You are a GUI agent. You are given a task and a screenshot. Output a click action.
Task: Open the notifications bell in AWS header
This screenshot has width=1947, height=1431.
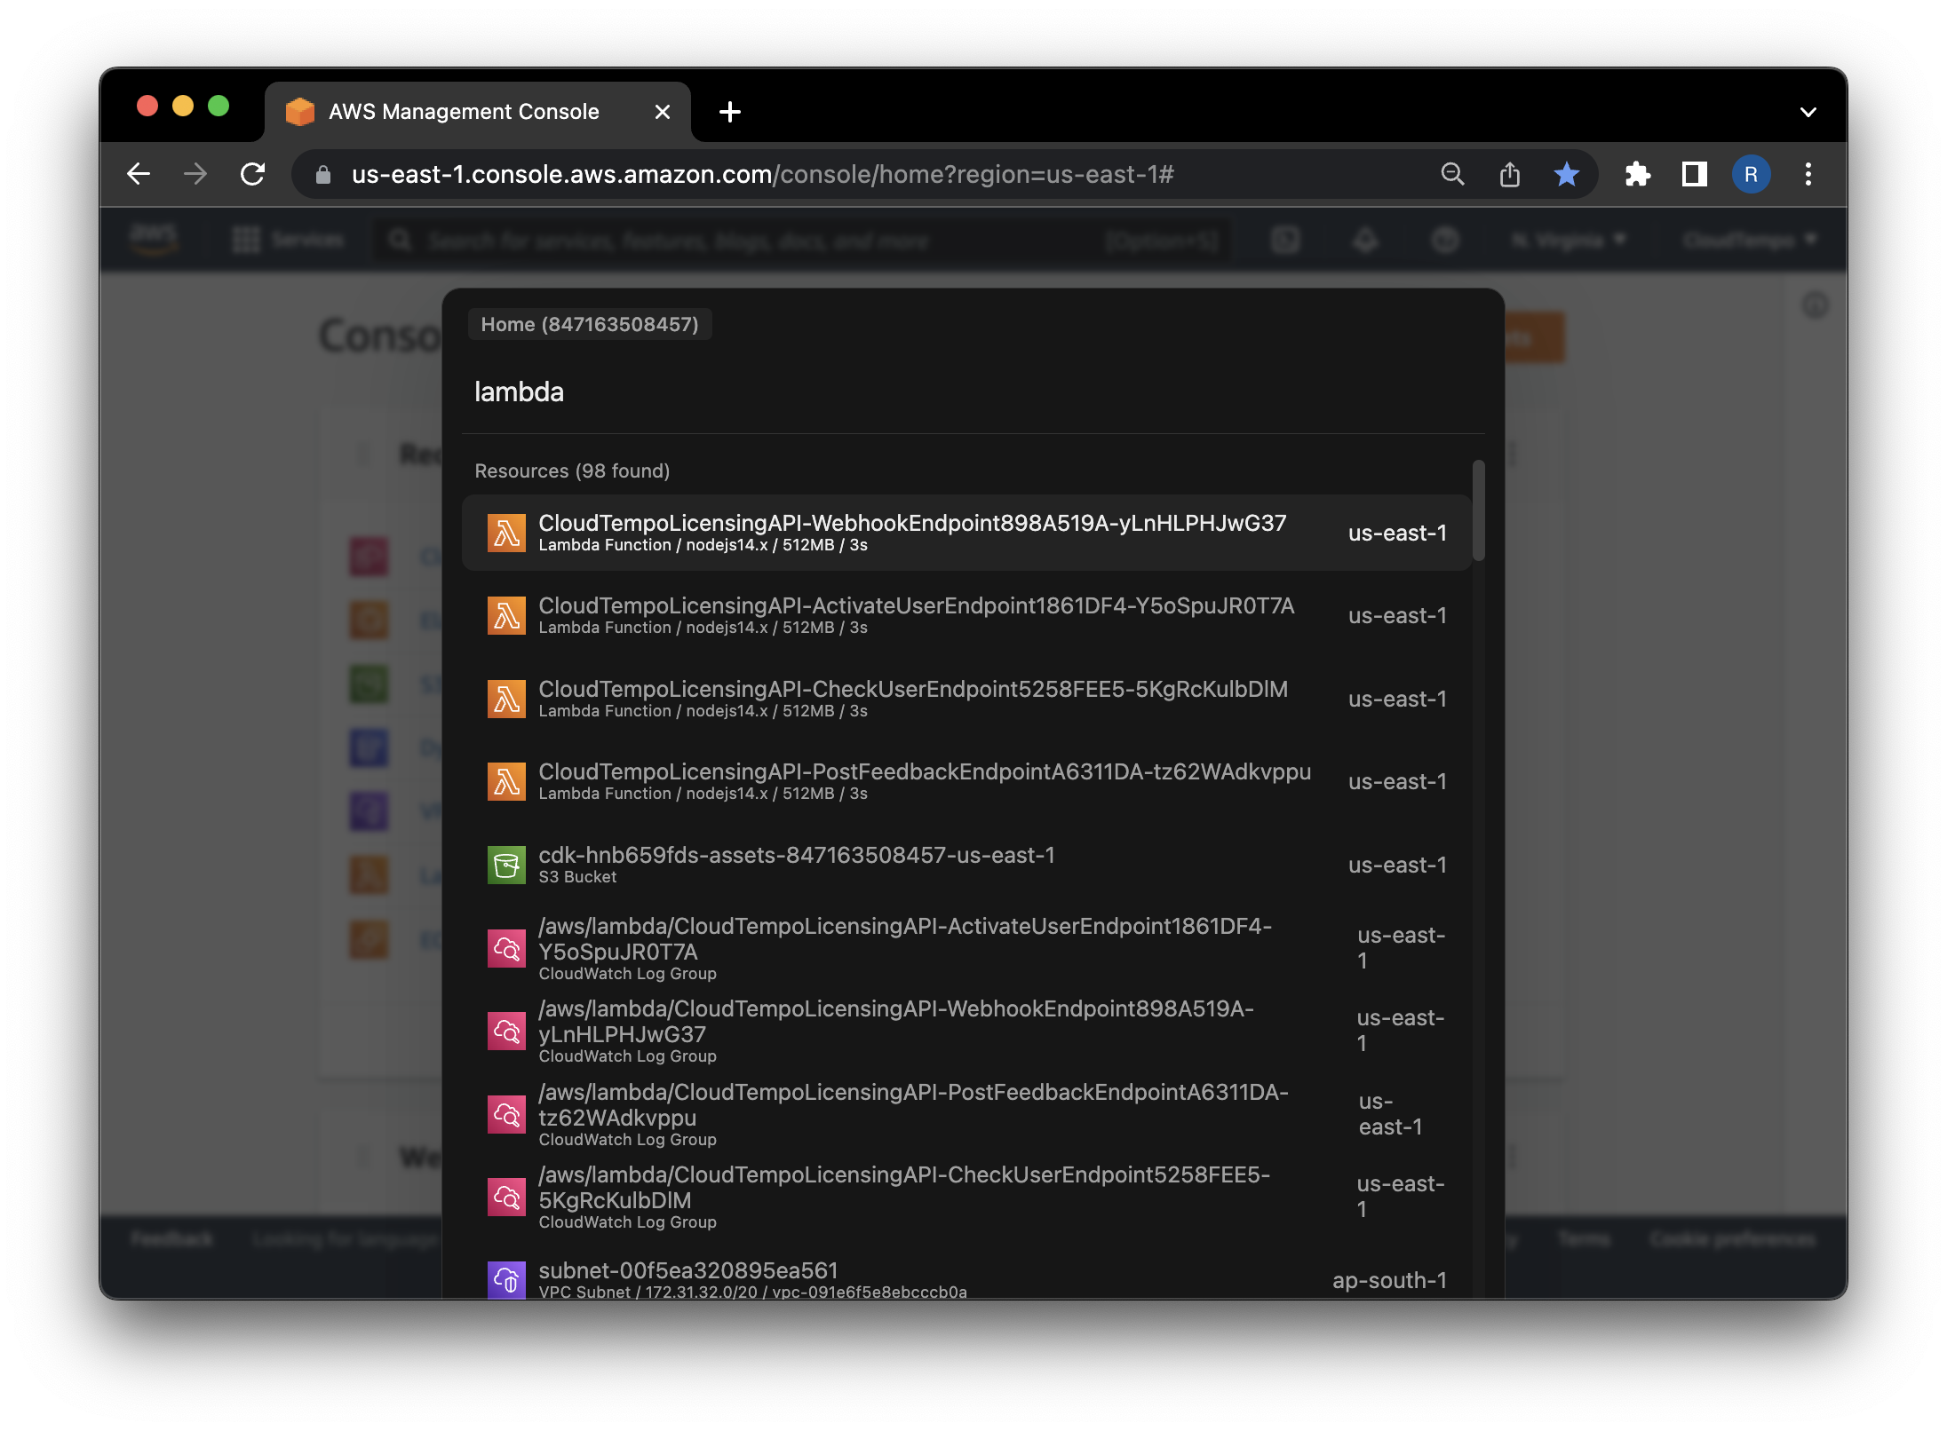point(1365,240)
